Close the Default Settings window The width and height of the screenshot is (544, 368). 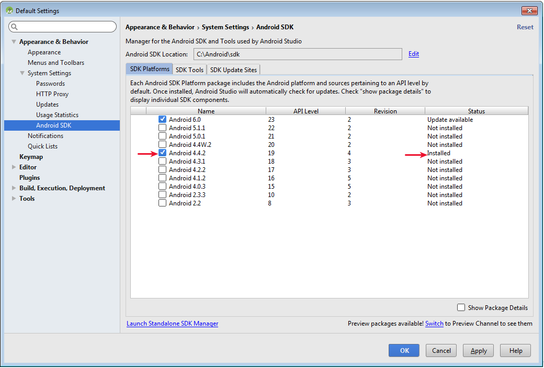click(529, 11)
